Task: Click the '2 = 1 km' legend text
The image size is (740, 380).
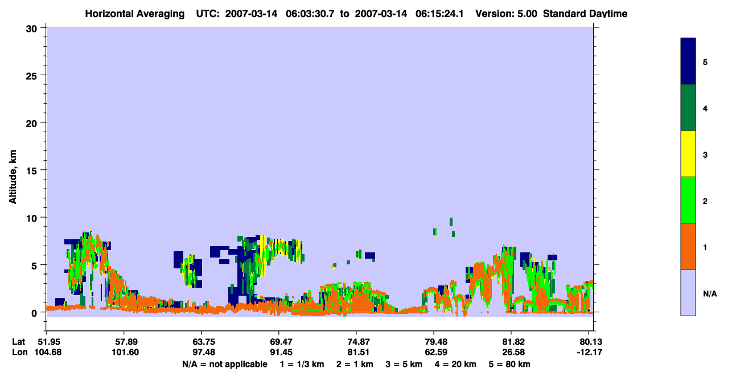Action: (355, 364)
